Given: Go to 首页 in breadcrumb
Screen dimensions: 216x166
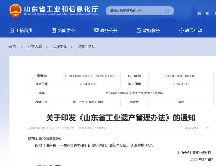Looking at the screenshot, I should (12, 47).
